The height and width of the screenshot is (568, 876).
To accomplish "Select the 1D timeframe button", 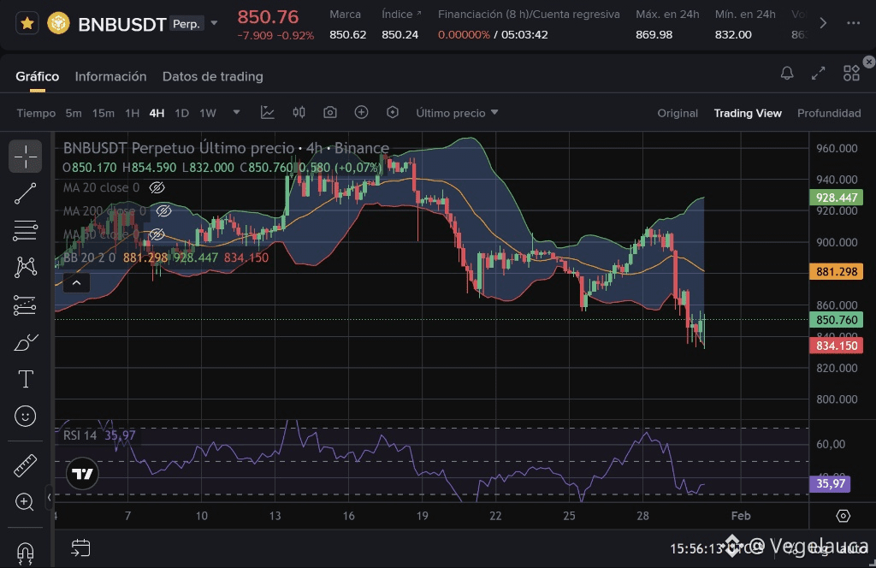I will pyautogui.click(x=181, y=113).
